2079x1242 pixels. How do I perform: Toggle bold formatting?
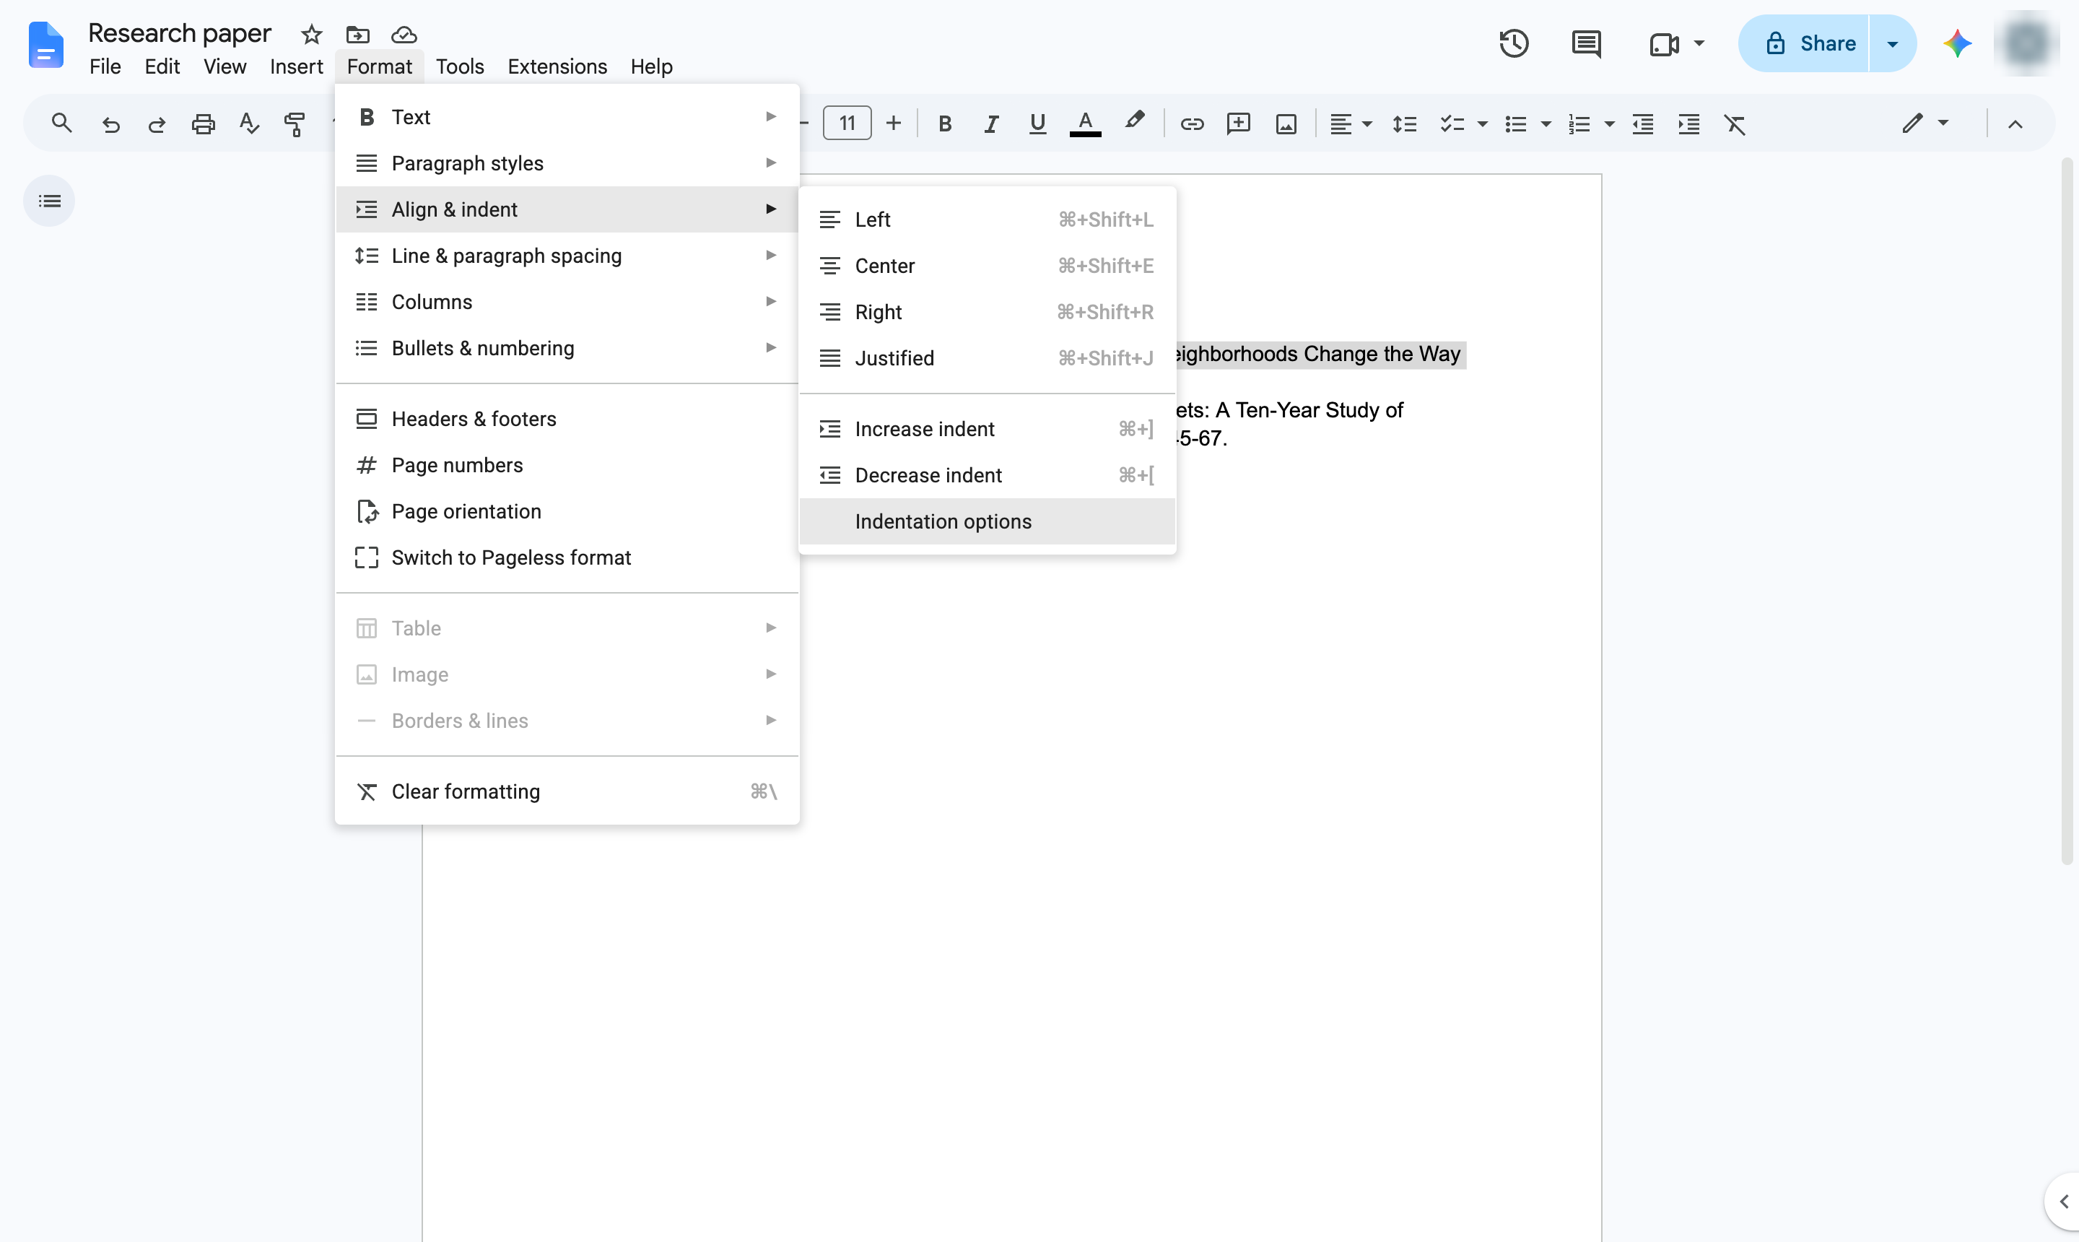tap(944, 124)
